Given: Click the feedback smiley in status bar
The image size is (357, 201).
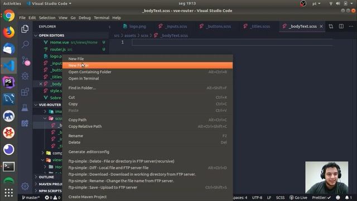Looking at the screenshot, I should click(x=338, y=198).
